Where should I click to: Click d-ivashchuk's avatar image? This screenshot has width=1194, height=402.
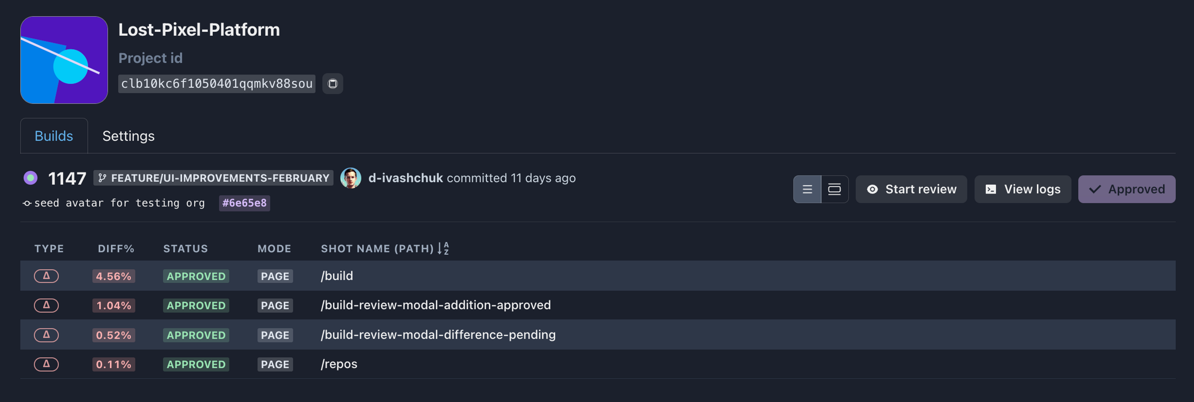tap(350, 178)
